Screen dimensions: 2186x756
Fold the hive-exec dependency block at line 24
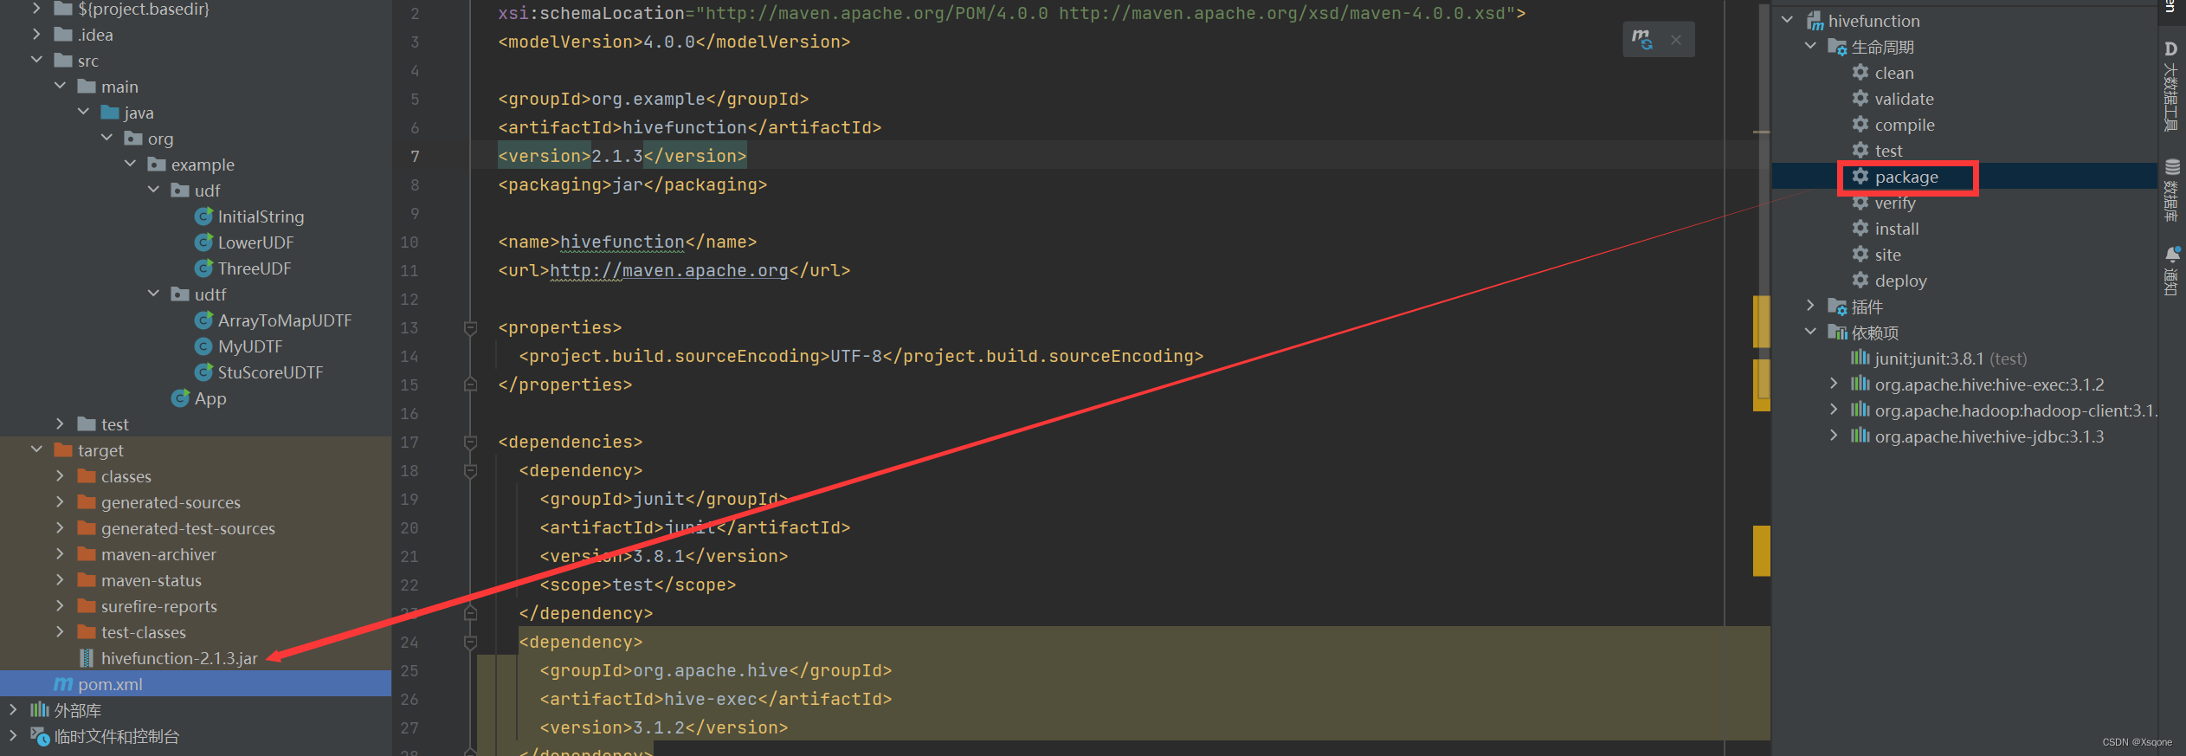pyautogui.click(x=470, y=643)
